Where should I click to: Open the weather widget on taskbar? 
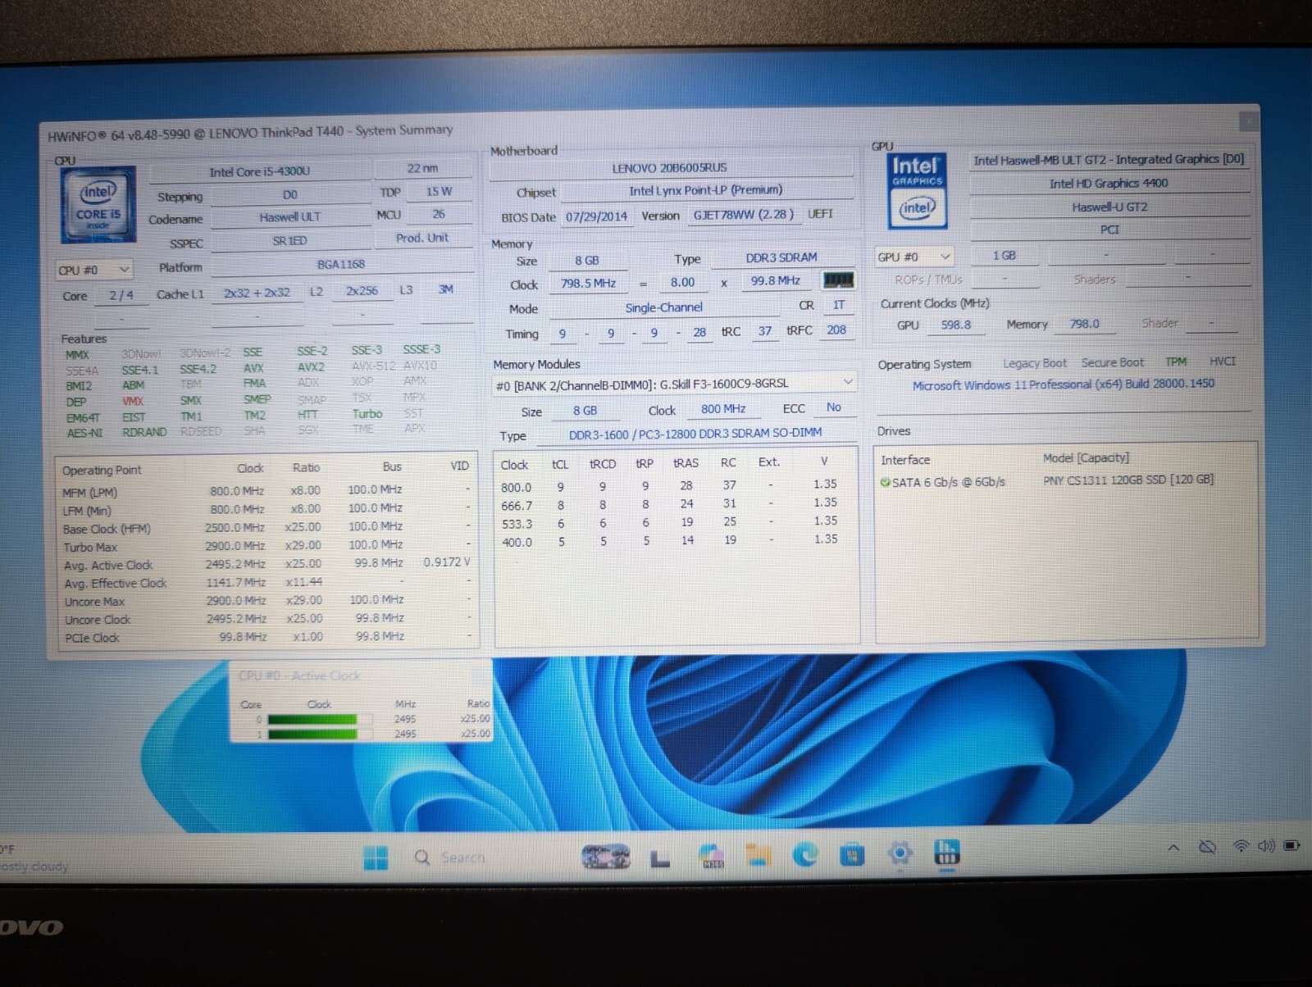34,858
